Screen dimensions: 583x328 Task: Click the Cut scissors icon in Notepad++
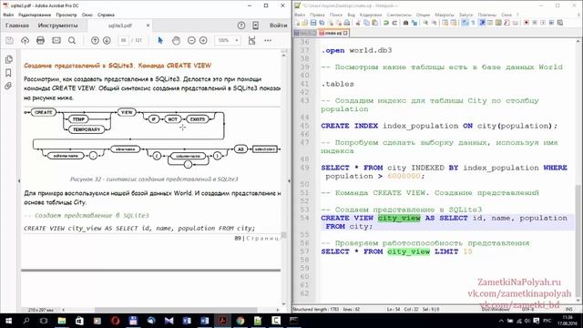point(358,23)
